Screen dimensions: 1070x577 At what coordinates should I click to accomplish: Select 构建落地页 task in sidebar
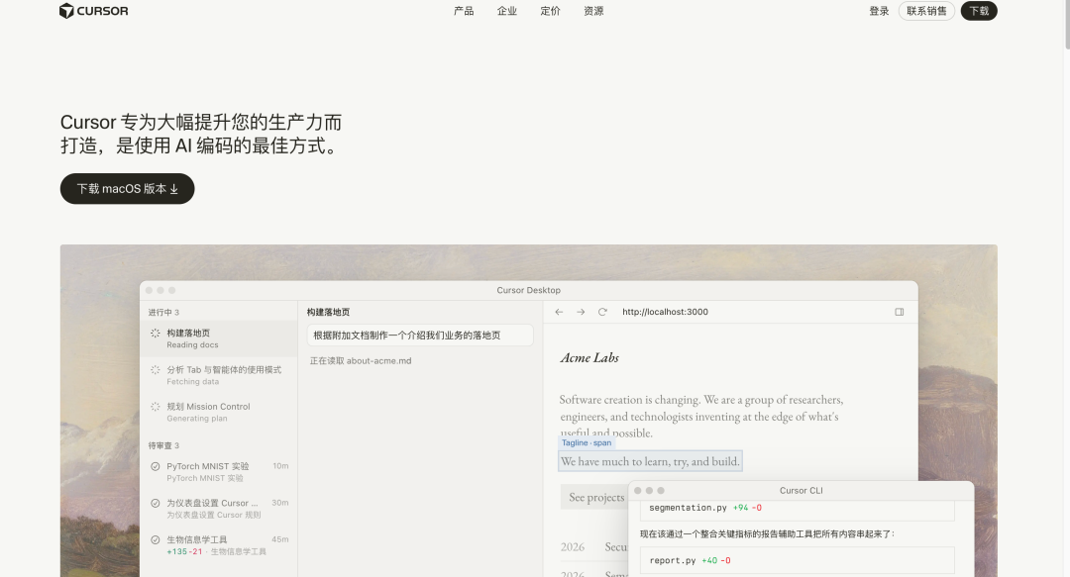[x=218, y=338]
